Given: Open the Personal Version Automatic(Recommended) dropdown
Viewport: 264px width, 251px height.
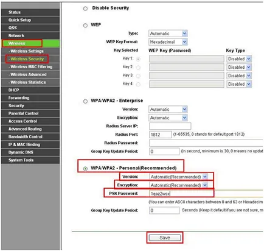Looking at the screenshot, I should point(179,177).
